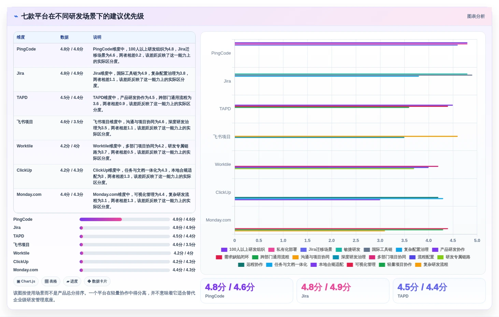Click the Worktile progress bar
The image size is (499, 317).
[125, 253]
